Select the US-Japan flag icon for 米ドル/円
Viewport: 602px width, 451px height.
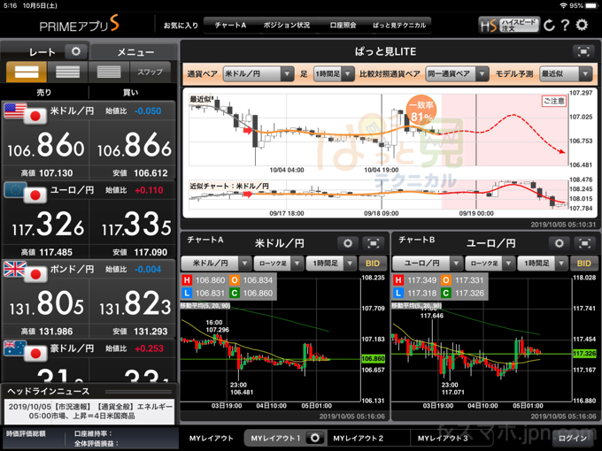click(26, 114)
